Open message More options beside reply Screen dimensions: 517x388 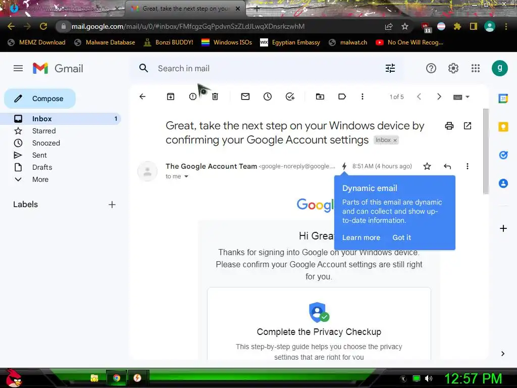[467, 166]
